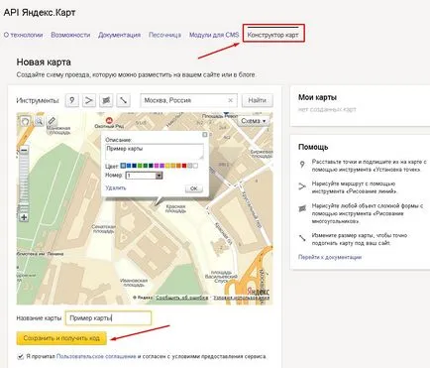The width and height of the screenshot is (430, 368).
Task: Click the Ивановская площадь map label
Action: coord(134,283)
